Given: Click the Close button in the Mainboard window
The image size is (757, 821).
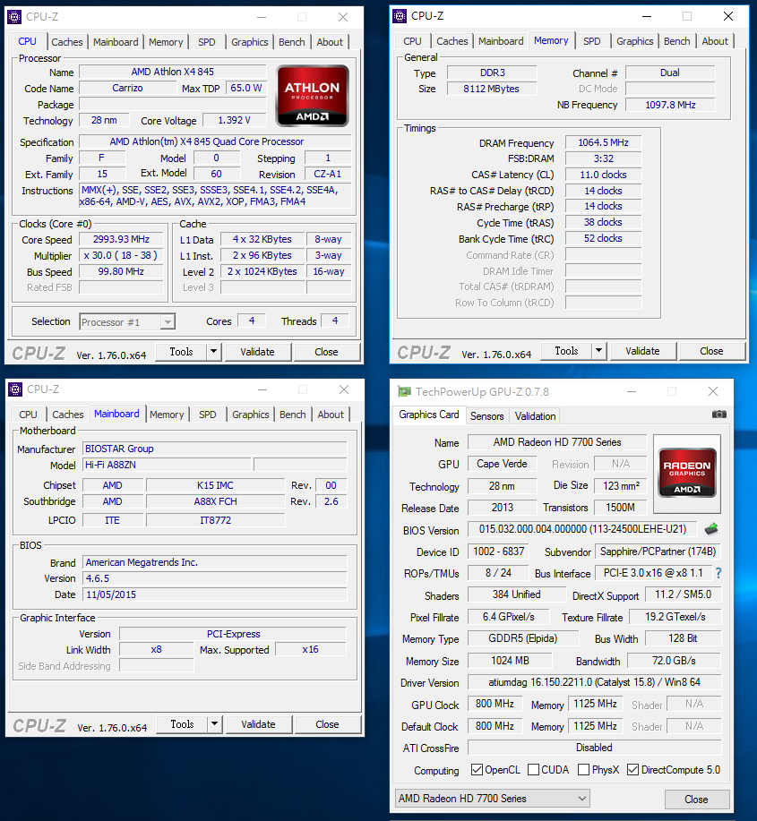Looking at the screenshot, I should [x=327, y=723].
